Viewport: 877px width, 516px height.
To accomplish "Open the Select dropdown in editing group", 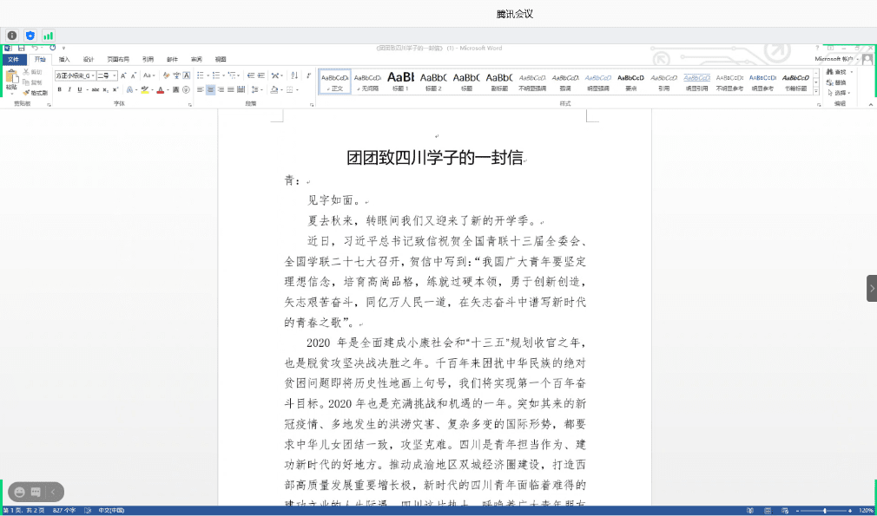I will (x=839, y=93).
